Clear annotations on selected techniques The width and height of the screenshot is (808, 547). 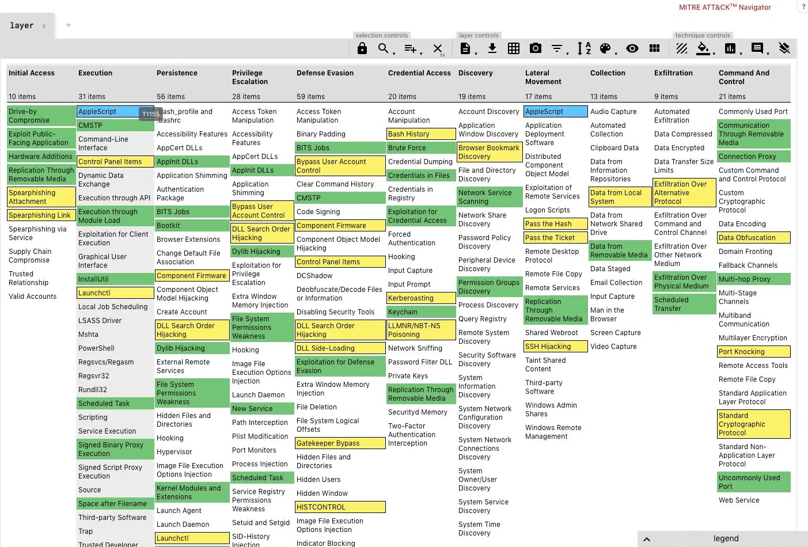pos(784,48)
